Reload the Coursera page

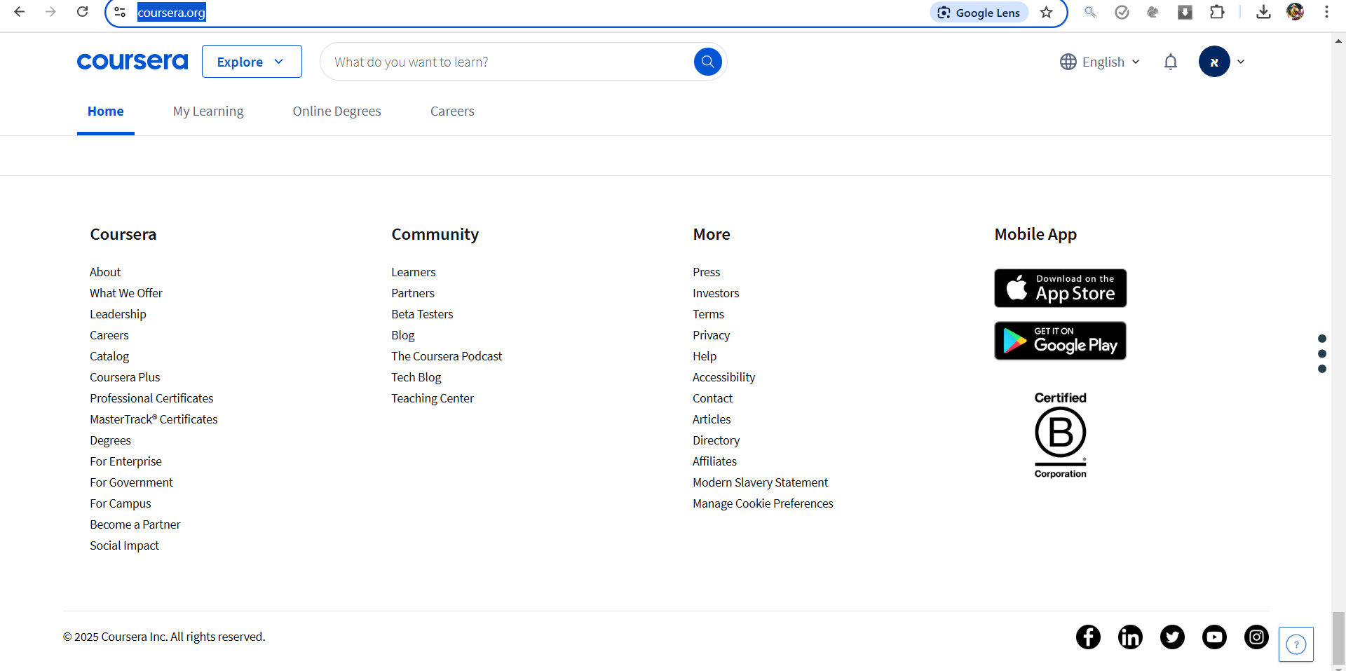82,12
